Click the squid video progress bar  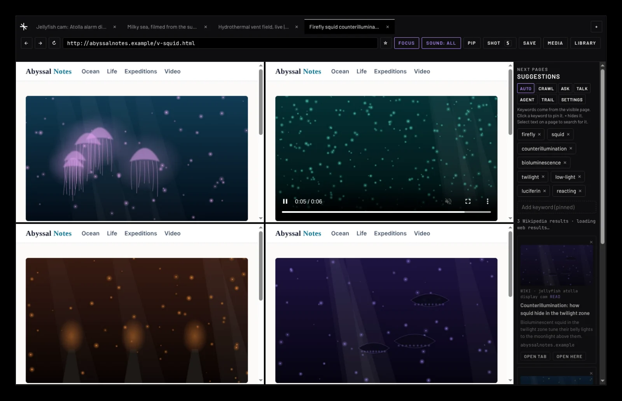coord(386,212)
